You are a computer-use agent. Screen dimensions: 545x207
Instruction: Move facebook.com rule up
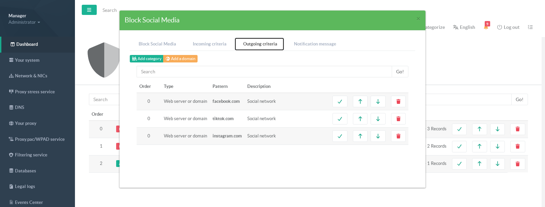pos(360,101)
